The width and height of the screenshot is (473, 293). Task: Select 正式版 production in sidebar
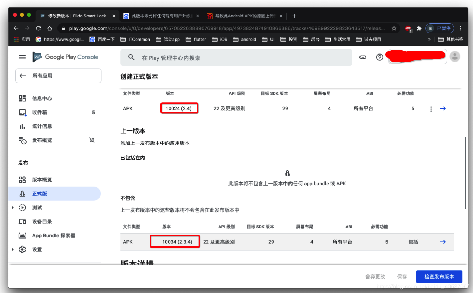[x=55, y=194]
